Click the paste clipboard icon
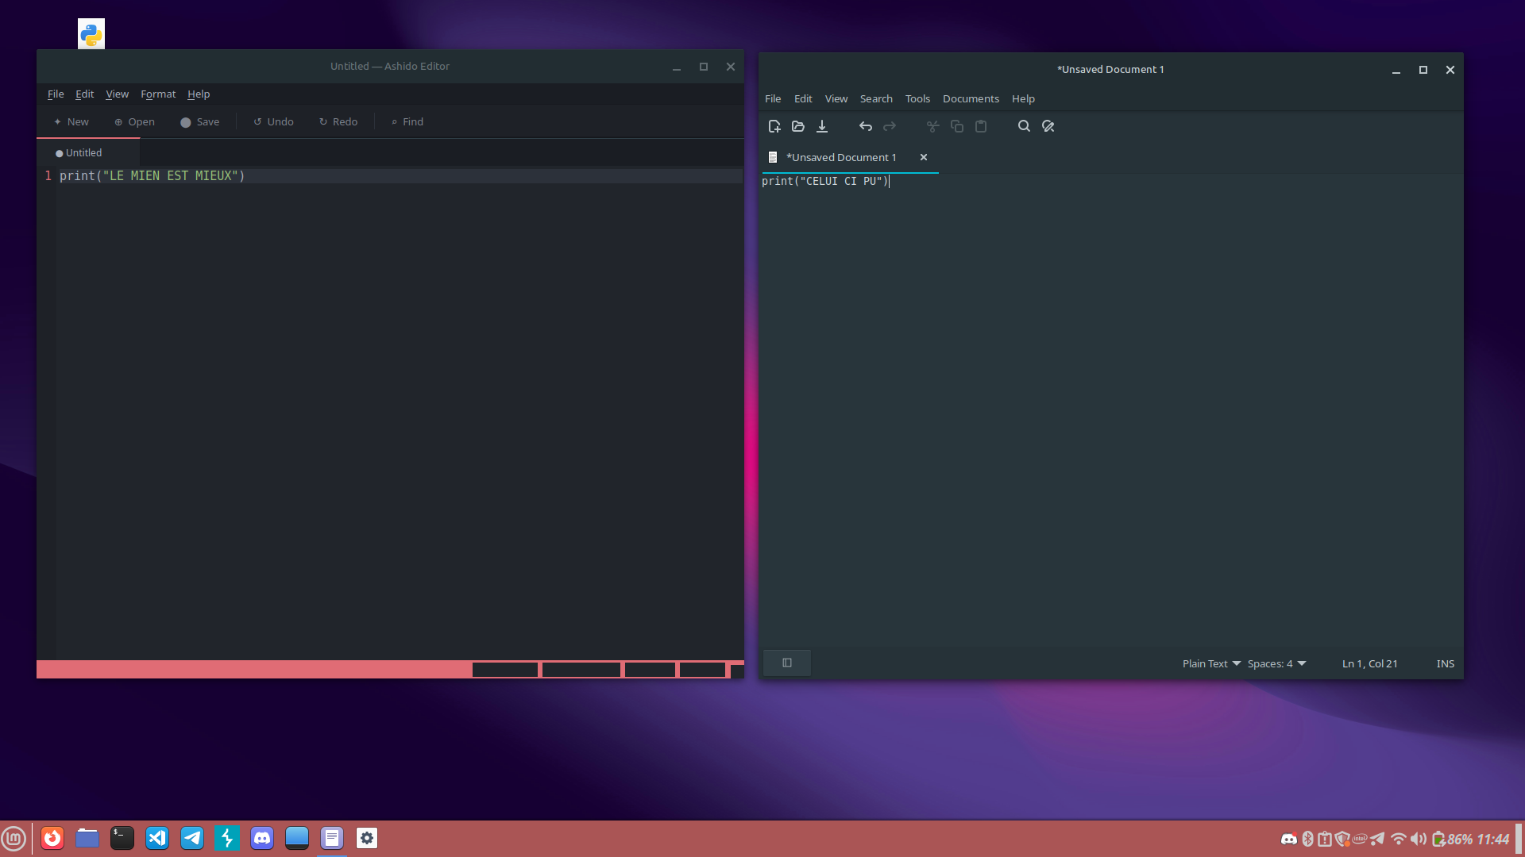 coord(981,126)
